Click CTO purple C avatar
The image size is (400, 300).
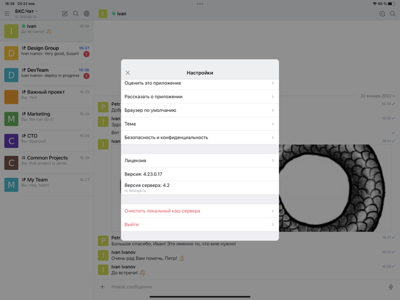click(11, 141)
